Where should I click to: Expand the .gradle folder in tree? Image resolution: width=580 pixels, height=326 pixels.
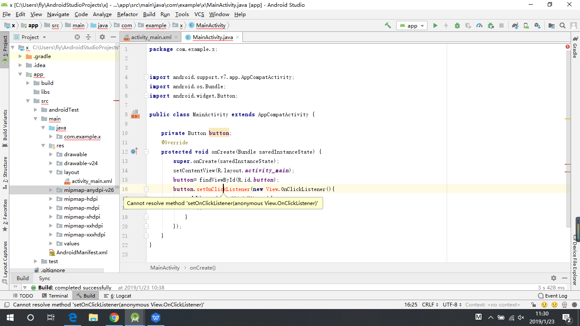point(20,56)
